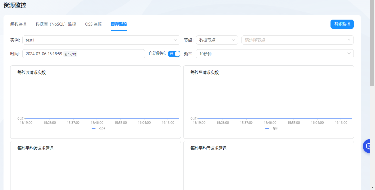This screenshot has width=375, height=190.
Task: Open the 频率 dropdown showing 10秒钟
Action: 275,53
